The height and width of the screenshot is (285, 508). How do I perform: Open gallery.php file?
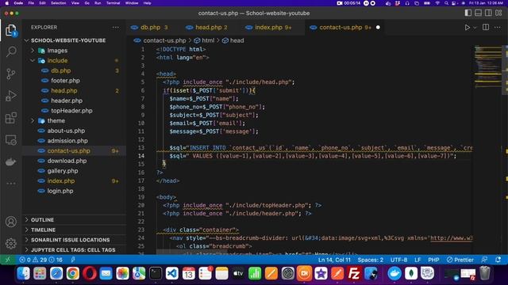pos(63,171)
